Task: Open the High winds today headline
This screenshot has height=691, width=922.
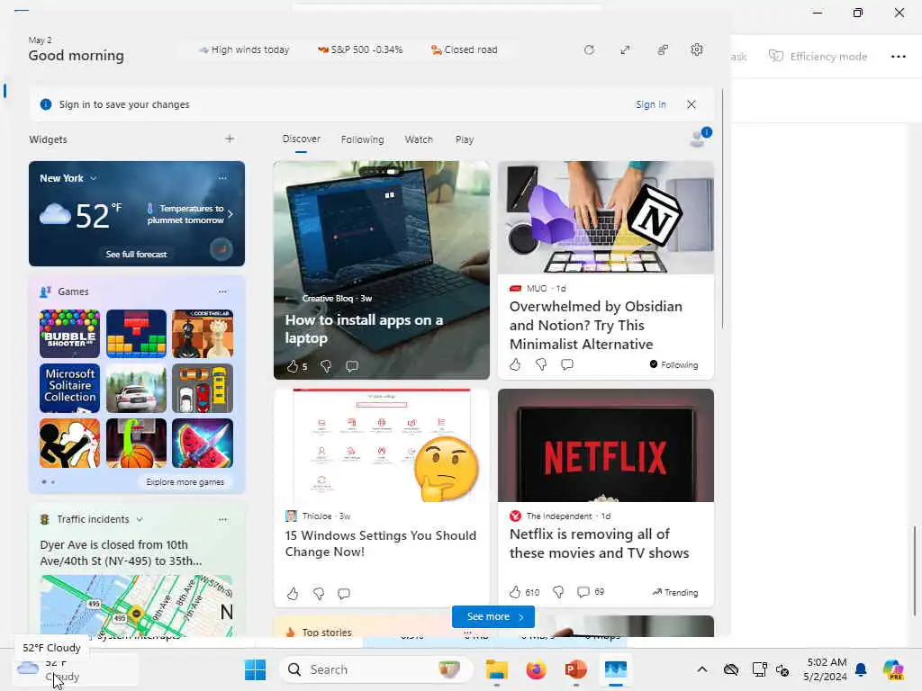Action: tap(244, 50)
